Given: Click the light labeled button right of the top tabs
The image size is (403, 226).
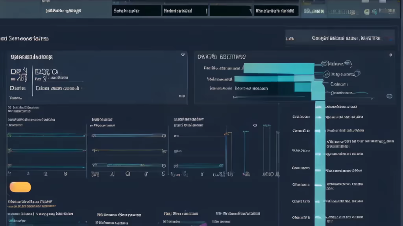Looking at the screenshot, I should coord(314,12).
